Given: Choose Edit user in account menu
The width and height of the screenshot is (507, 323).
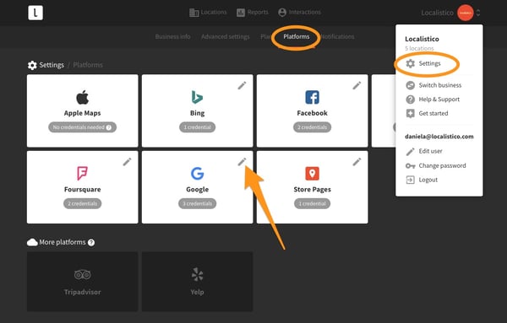Looking at the screenshot, I should click(424, 151).
